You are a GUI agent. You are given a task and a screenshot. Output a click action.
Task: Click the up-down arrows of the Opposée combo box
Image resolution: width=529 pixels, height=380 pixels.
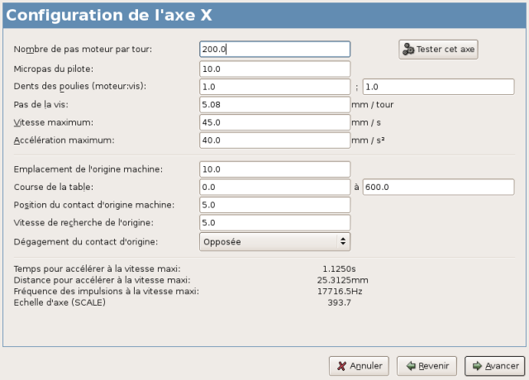tap(343, 241)
